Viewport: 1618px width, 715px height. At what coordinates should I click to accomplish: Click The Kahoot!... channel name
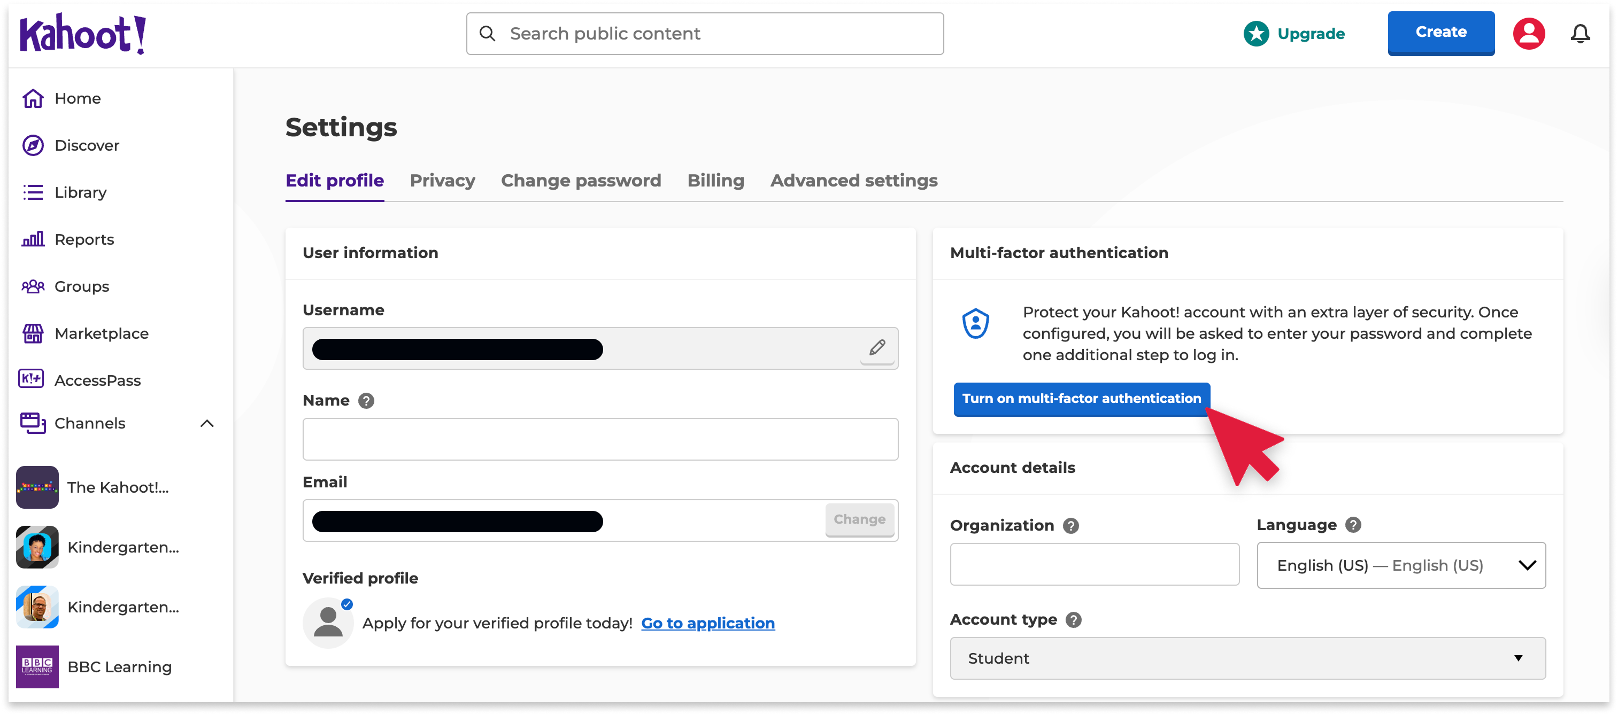118,488
